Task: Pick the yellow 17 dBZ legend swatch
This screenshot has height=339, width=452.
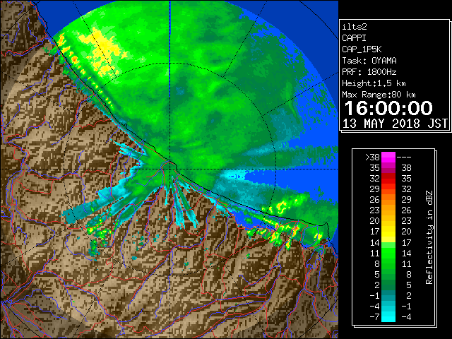Action: pos(388,232)
